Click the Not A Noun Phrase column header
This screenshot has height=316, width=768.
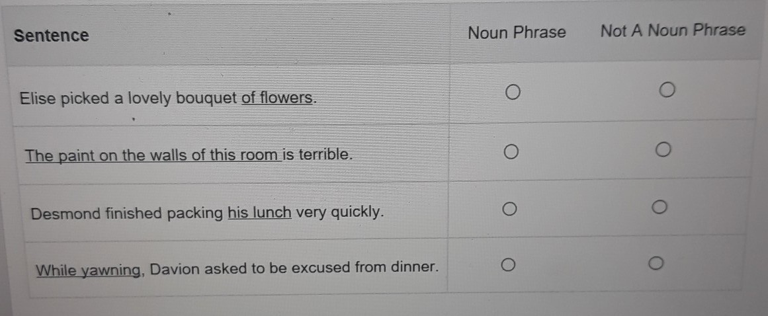pos(672,30)
